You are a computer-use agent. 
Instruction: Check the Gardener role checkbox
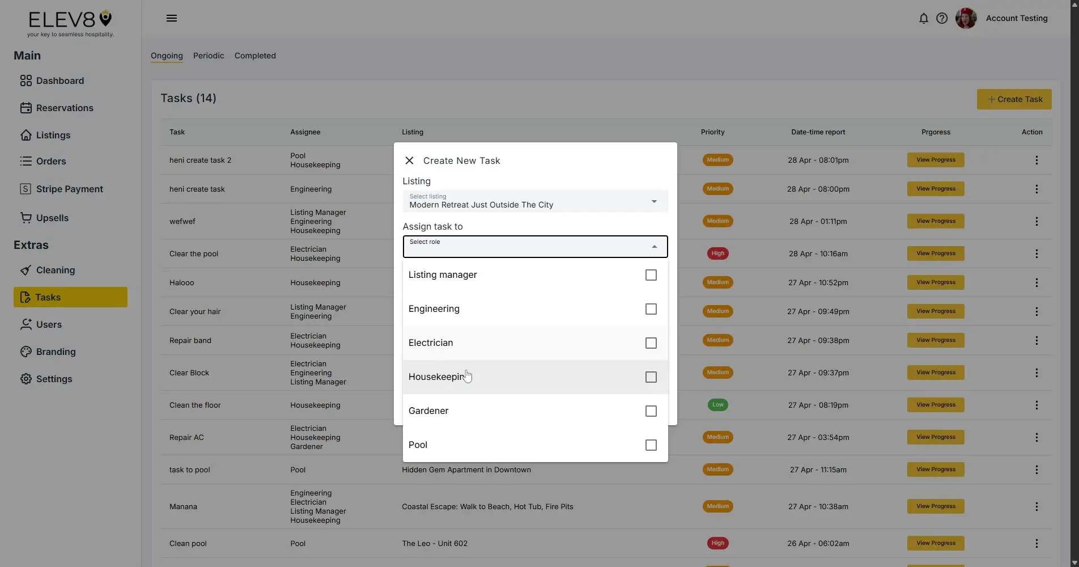click(x=650, y=411)
